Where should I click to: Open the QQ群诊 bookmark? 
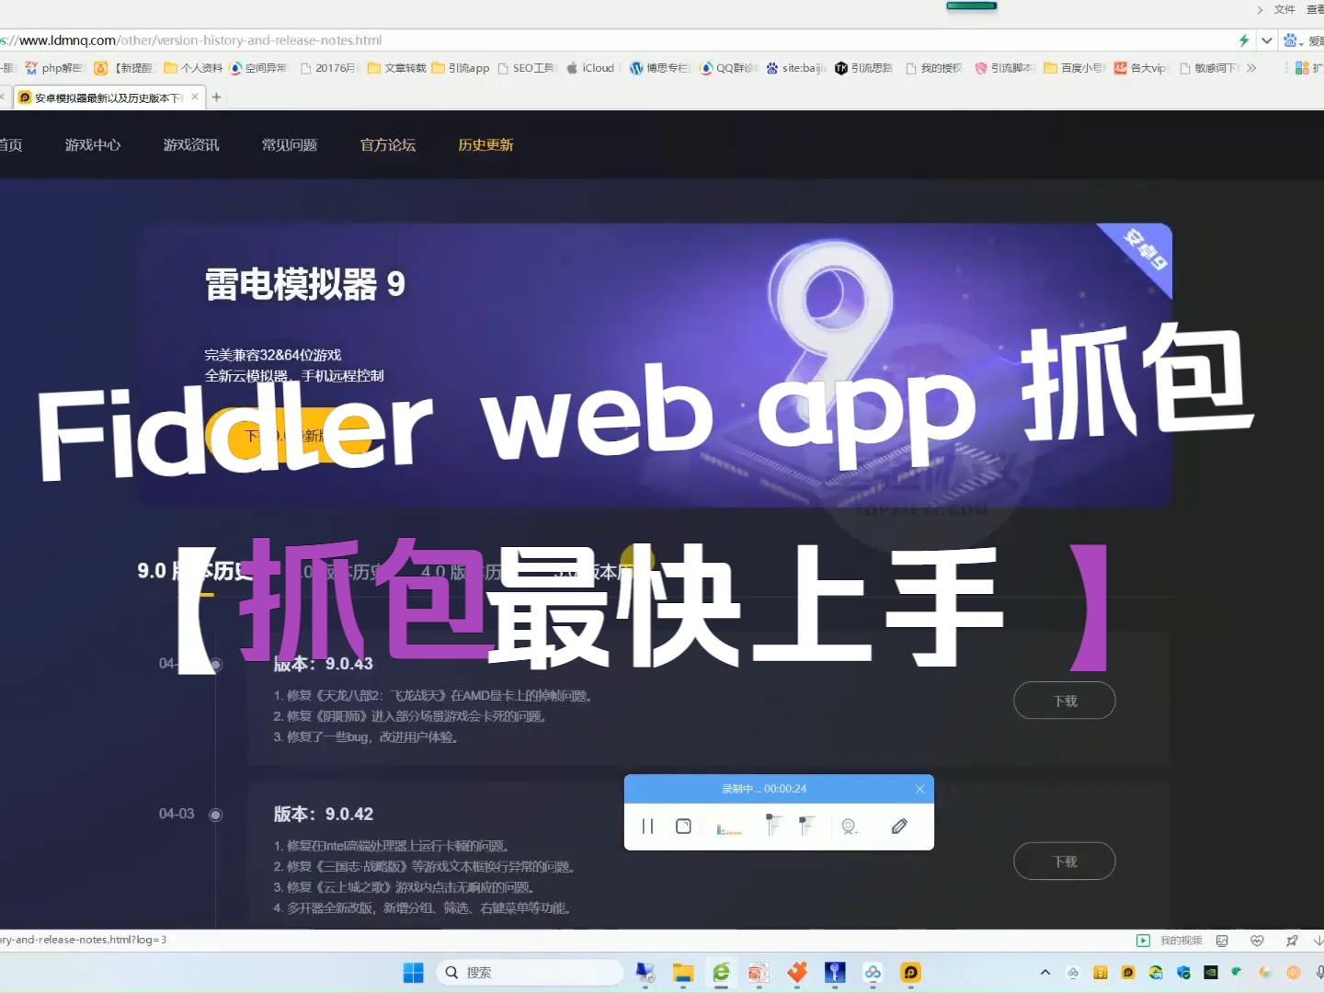pos(728,68)
